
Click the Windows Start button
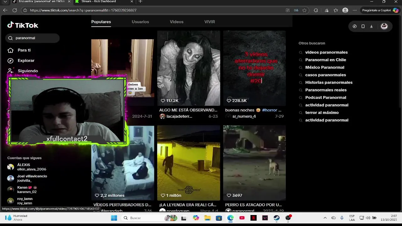point(114,218)
